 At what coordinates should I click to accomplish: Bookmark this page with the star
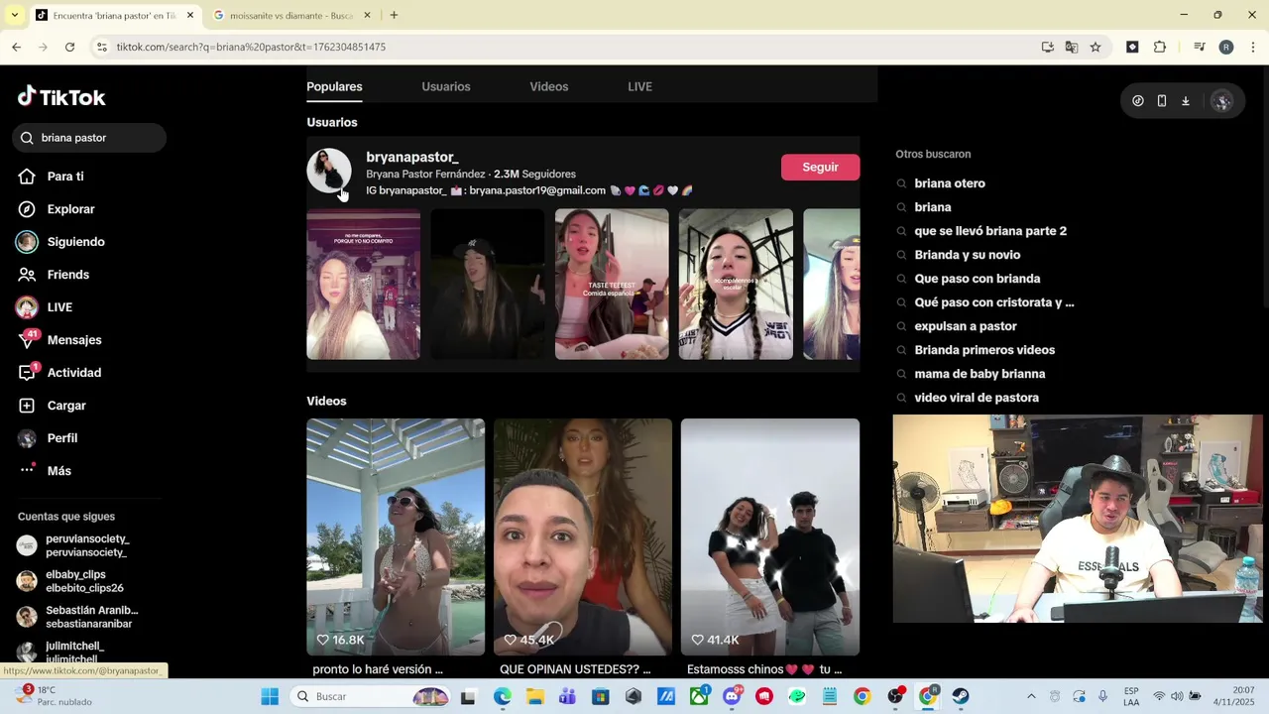[x=1096, y=47]
